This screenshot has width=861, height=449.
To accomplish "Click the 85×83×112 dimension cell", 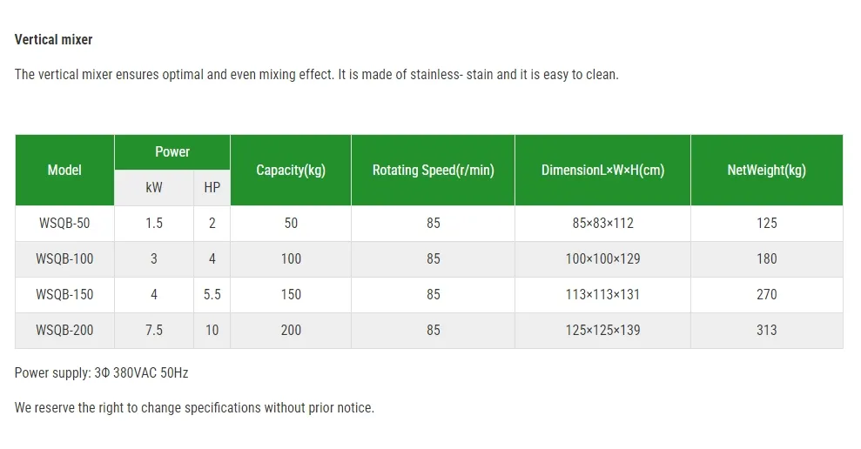I will [602, 224].
